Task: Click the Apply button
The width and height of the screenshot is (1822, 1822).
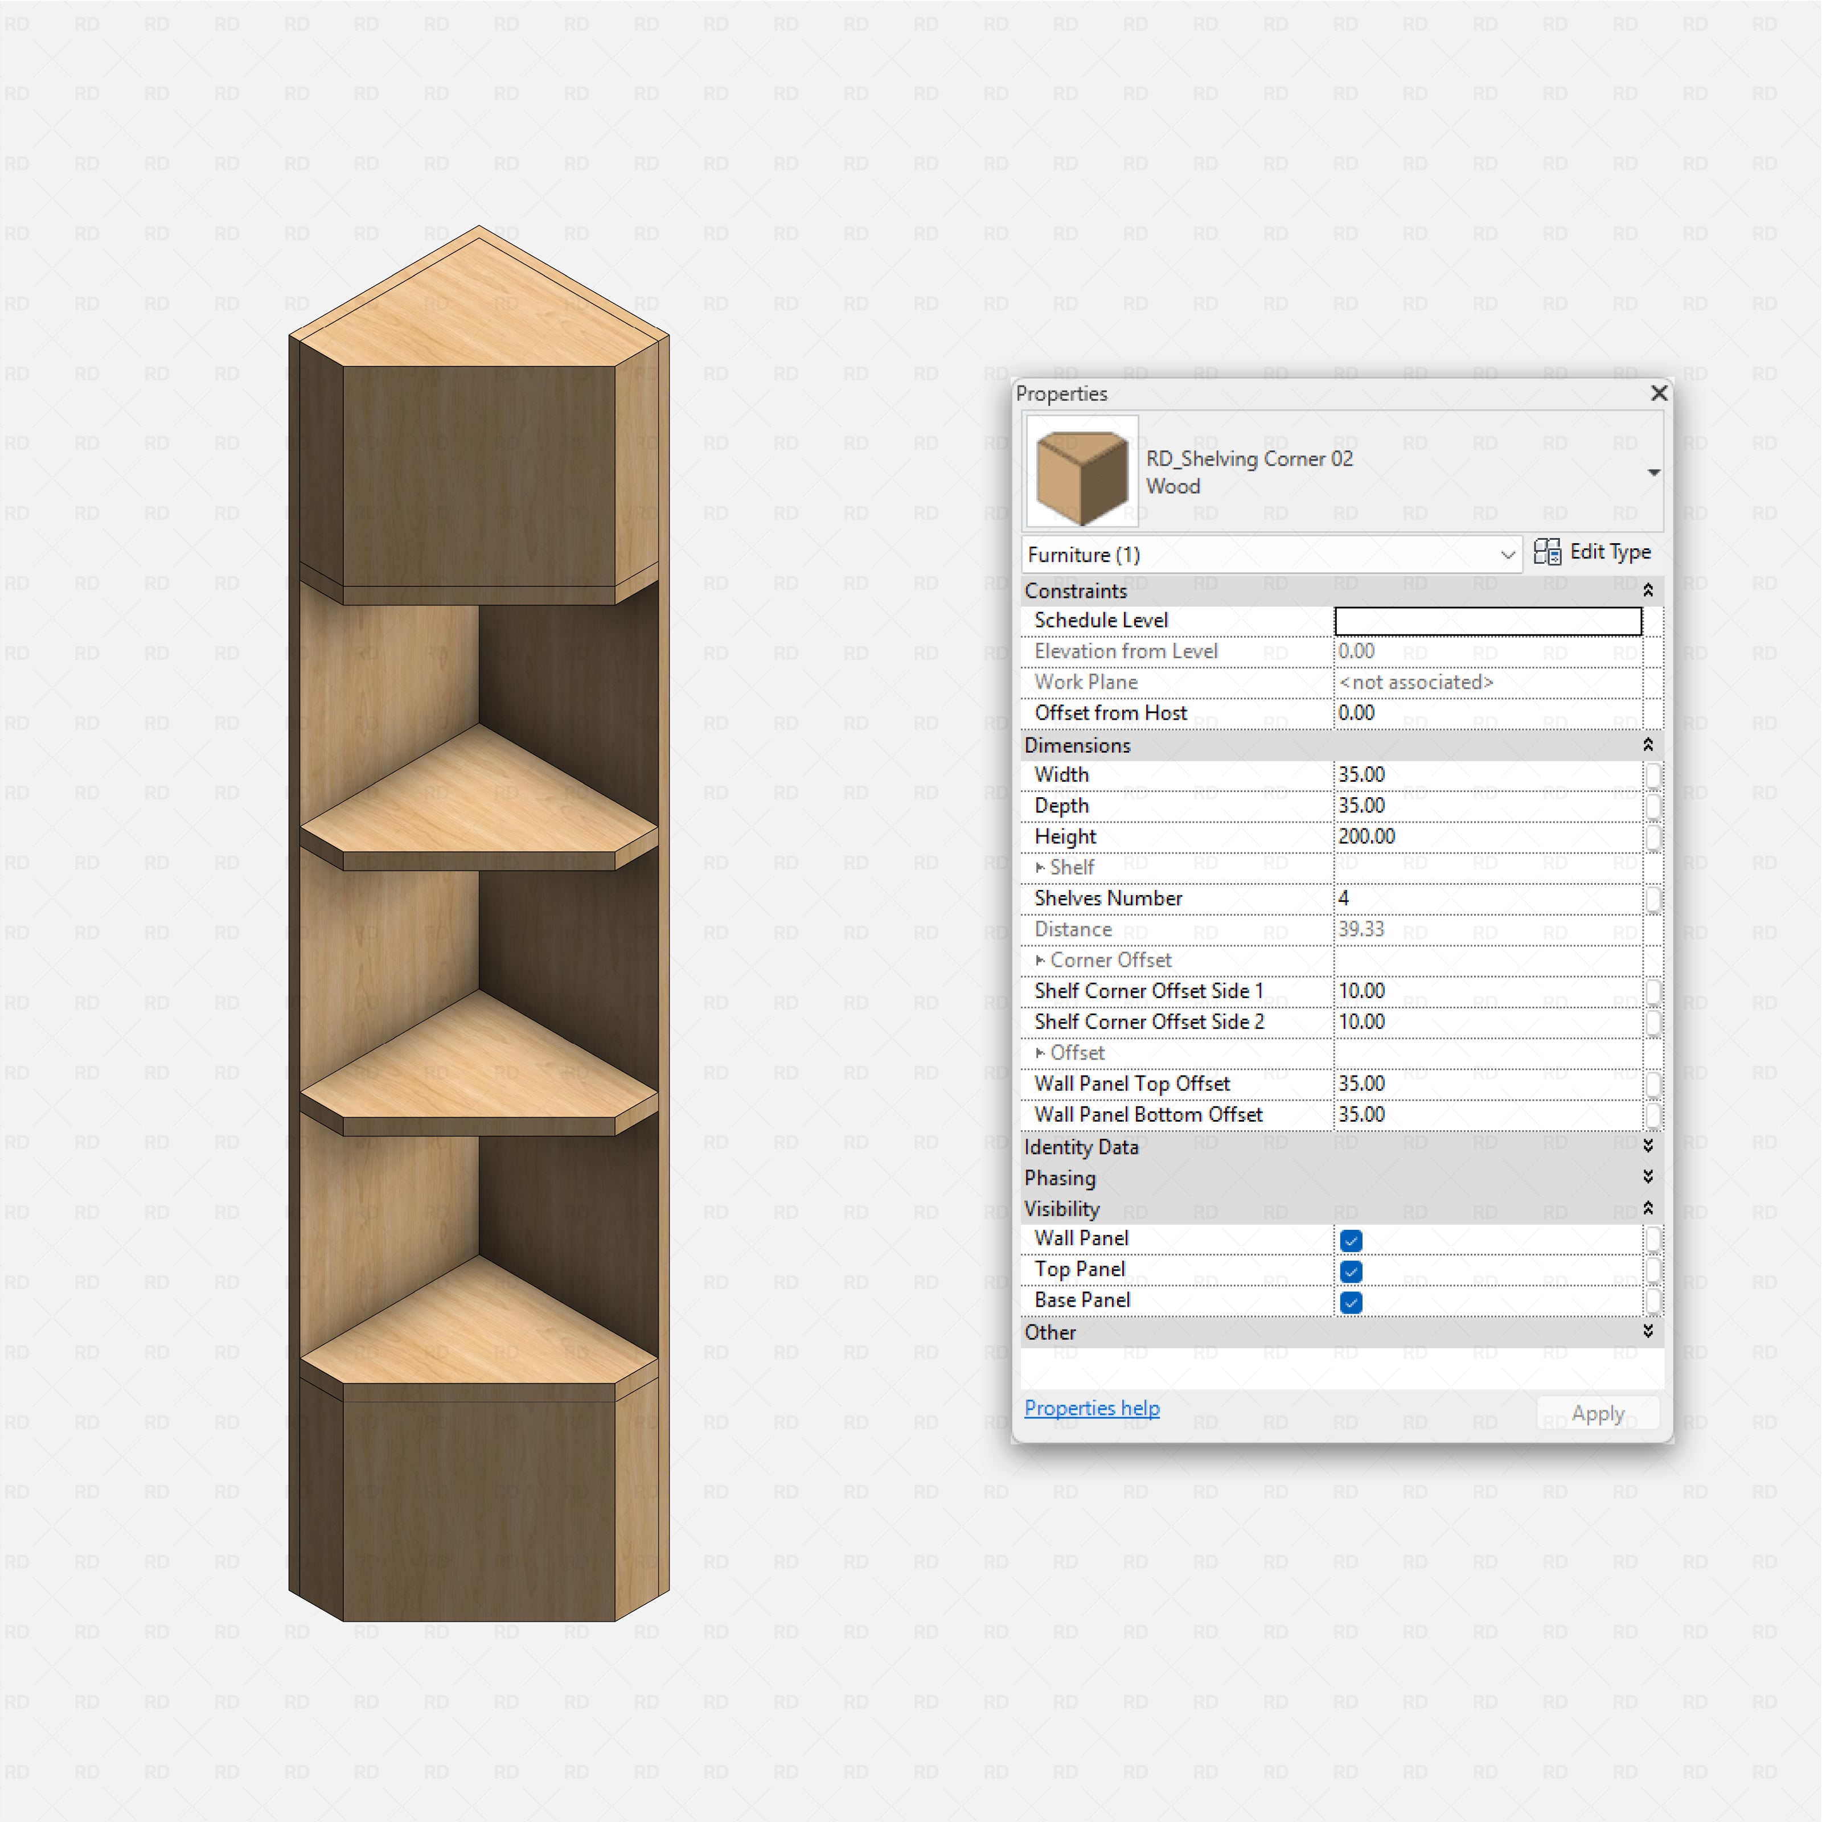Action: 1597,1412
